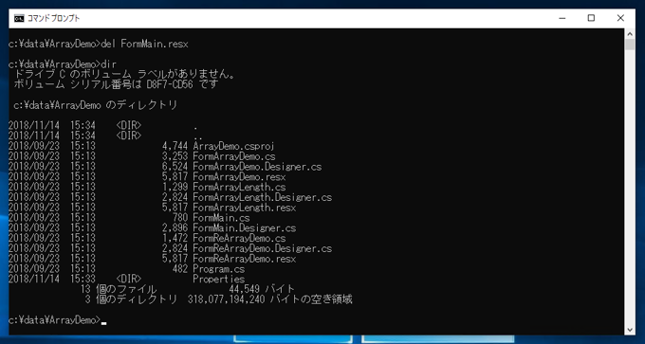This screenshot has width=645, height=344.
Task: Click the left taskbar window button below
Action: [293, 339]
